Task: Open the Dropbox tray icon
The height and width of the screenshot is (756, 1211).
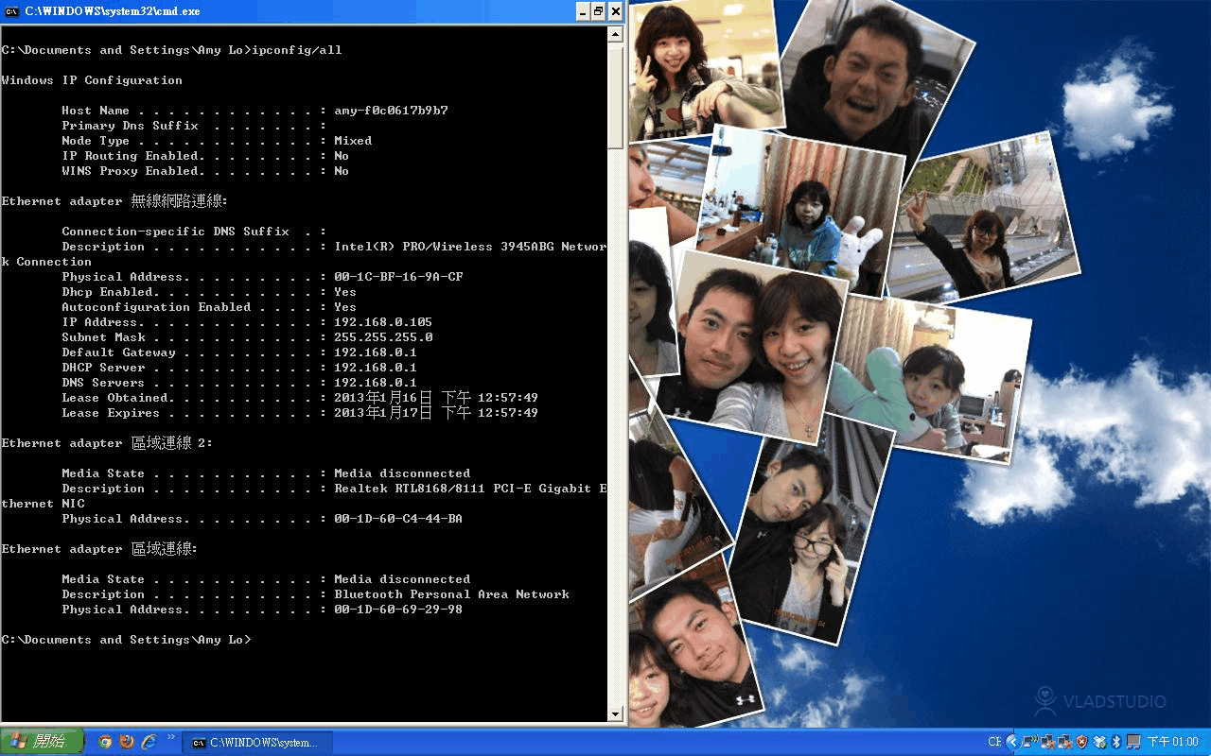Action: (x=1098, y=742)
